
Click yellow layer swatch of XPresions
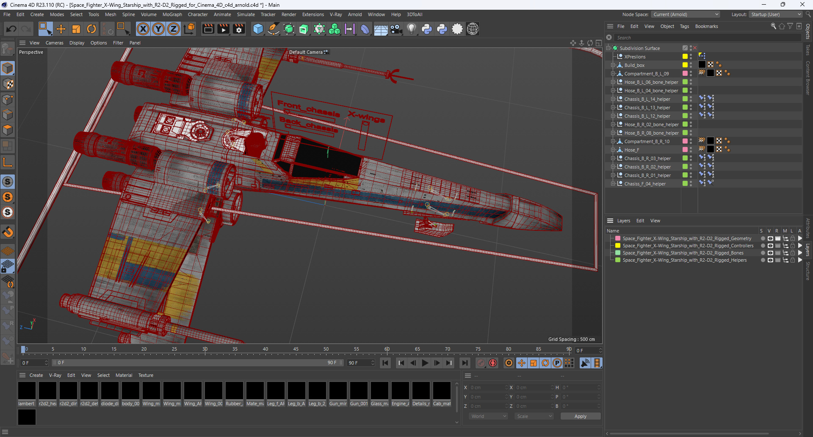(685, 56)
